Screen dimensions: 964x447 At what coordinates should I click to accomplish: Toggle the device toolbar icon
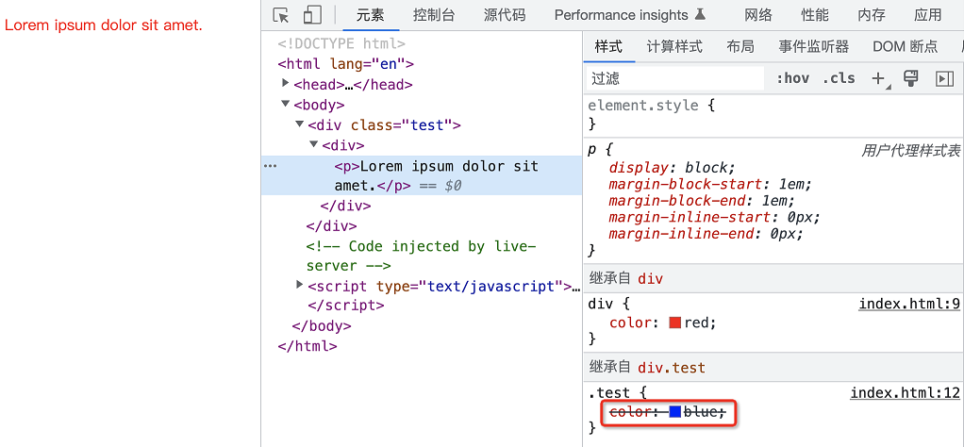(x=313, y=15)
